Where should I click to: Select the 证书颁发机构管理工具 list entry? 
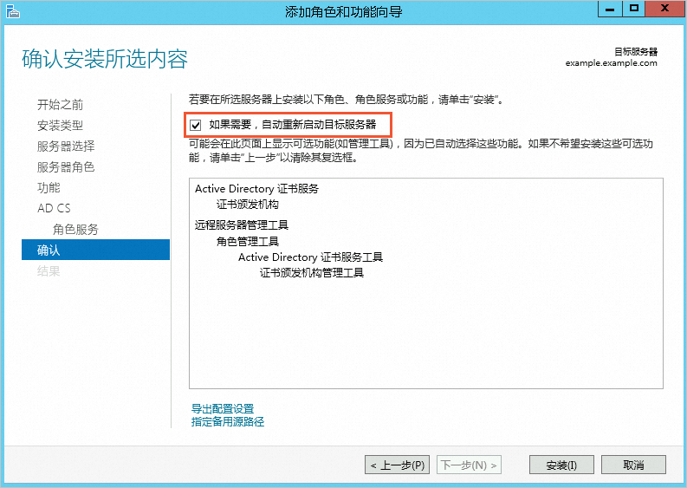pos(312,273)
